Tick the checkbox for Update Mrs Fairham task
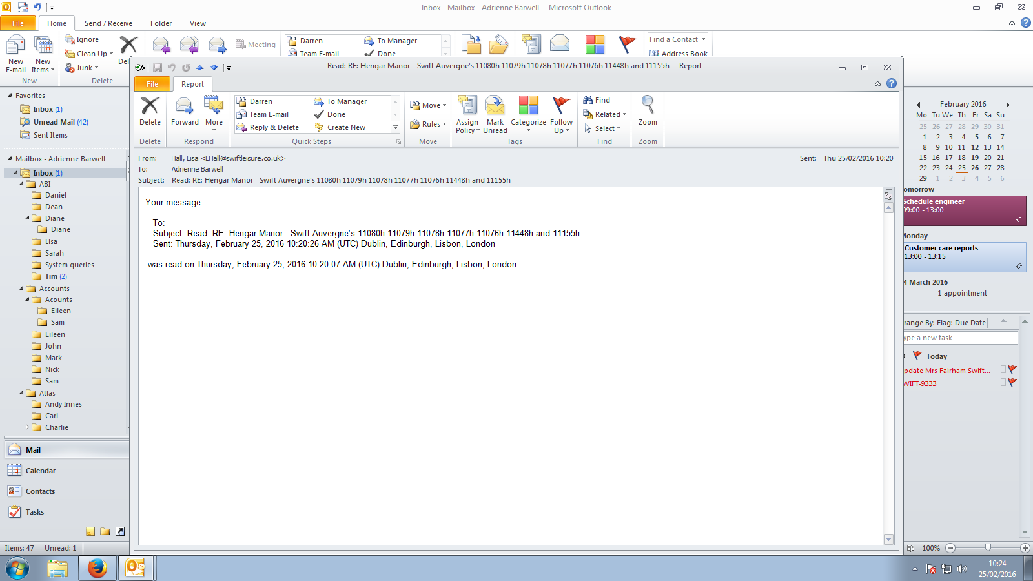 1003,370
